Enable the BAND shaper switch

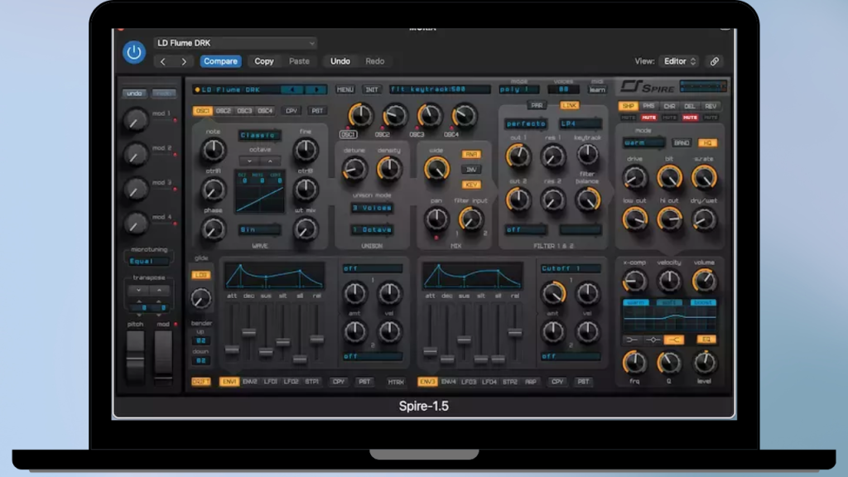coord(682,143)
